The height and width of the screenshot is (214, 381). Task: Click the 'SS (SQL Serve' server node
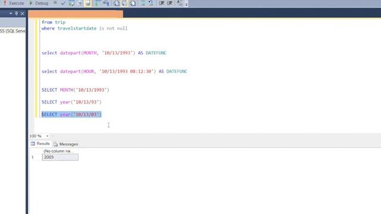pos(13,31)
